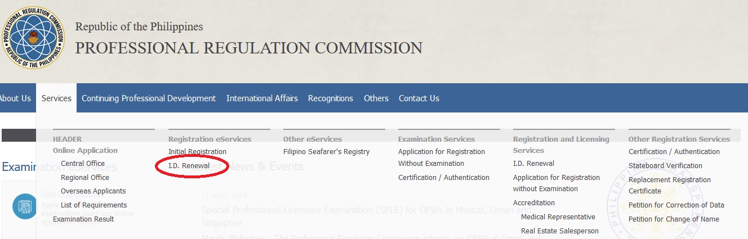The height and width of the screenshot is (239, 748).
Task: Expand the International Affairs menu
Action: 262,98
